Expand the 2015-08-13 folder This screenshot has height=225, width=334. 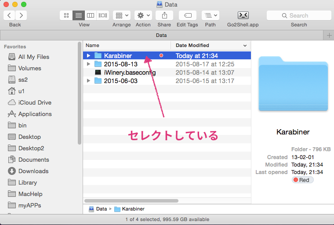88,64
